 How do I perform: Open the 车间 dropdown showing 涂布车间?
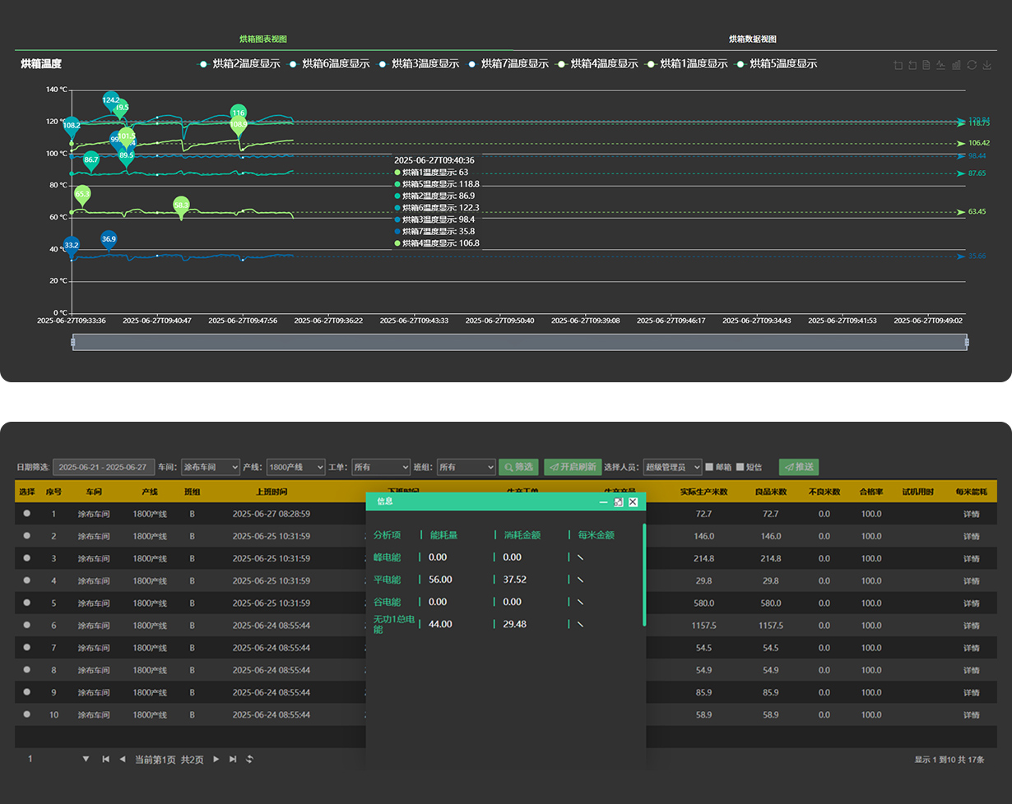[x=210, y=467]
